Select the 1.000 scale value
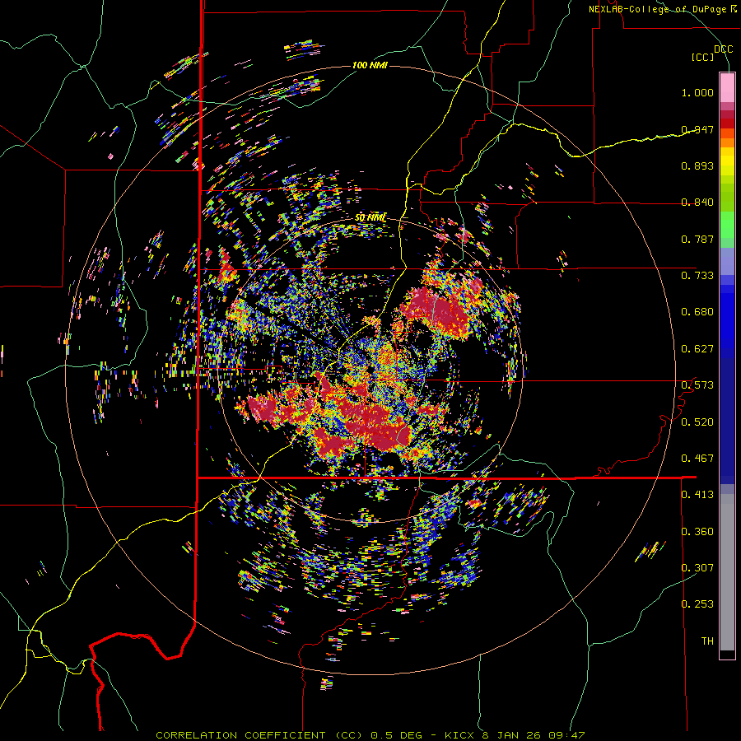The height and width of the screenshot is (741, 741). pyautogui.click(x=697, y=92)
